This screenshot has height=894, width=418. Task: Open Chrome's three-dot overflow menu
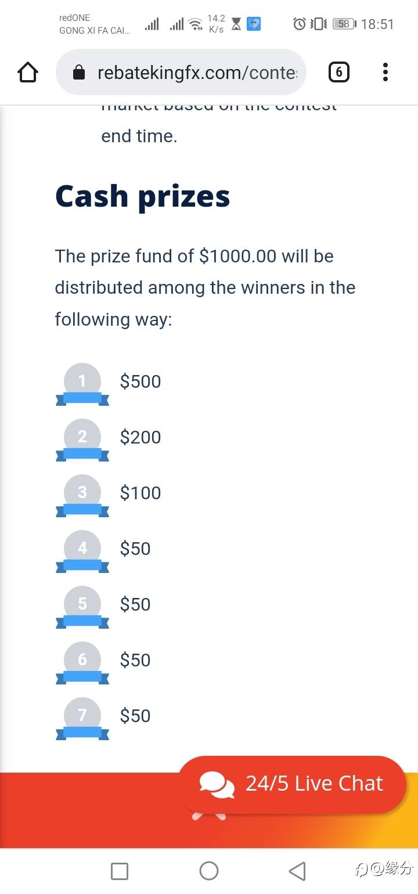(x=385, y=73)
